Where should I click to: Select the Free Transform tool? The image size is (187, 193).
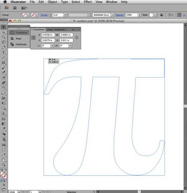point(3,103)
